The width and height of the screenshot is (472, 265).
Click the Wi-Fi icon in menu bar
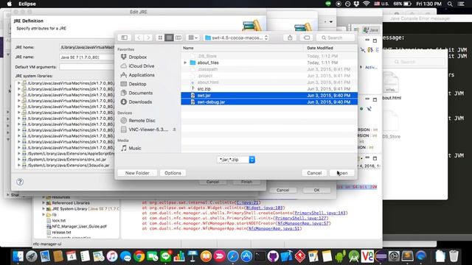click(366, 4)
